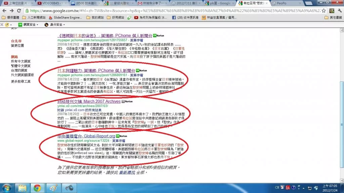Open the Norton checkmark dropdown arrow
The image size is (344, 193).
pyautogui.click(x=11, y=25)
